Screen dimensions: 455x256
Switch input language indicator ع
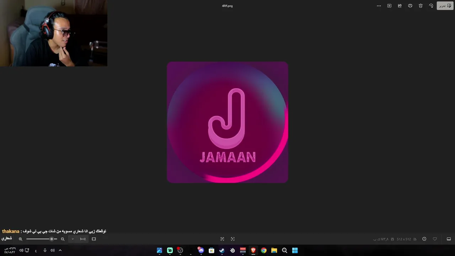point(36,251)
